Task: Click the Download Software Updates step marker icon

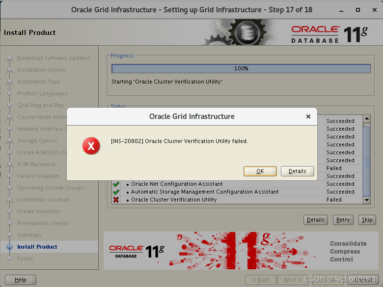Action: [x=9, y=58]
